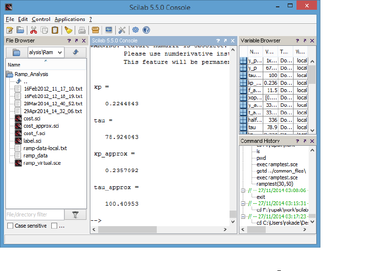Open Help browser icon in toolbar
380x271 pixels.
[x=147, y=30]
